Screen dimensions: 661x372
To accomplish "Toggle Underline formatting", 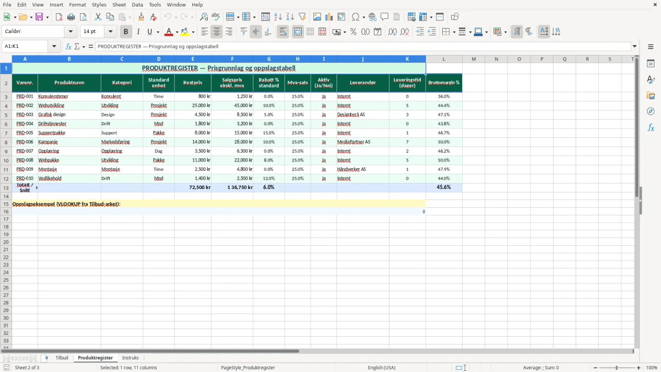I will (x=149, y=32).
